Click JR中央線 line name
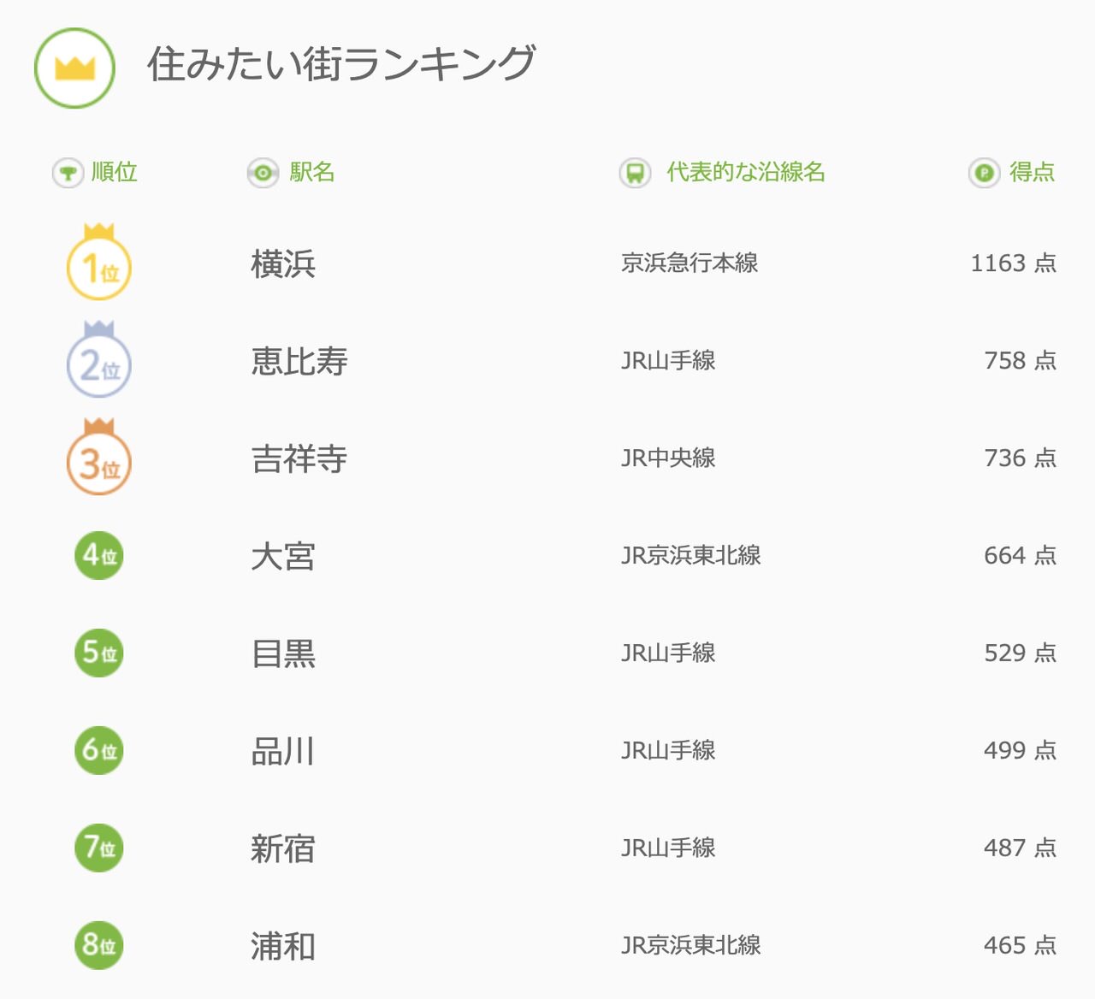 tap(668, 458)
